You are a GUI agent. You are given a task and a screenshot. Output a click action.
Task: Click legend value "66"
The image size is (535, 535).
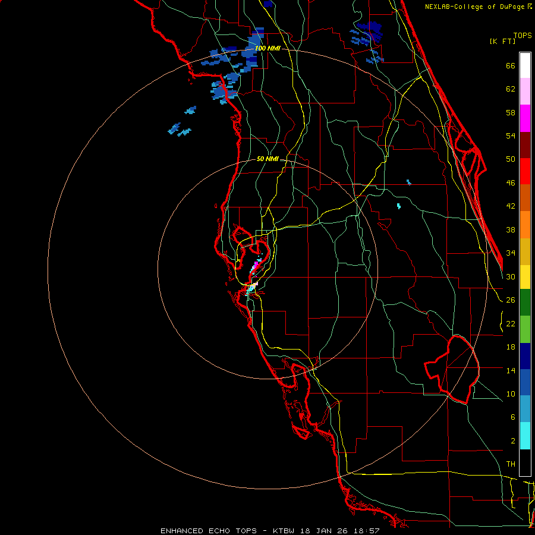(511, 65)
